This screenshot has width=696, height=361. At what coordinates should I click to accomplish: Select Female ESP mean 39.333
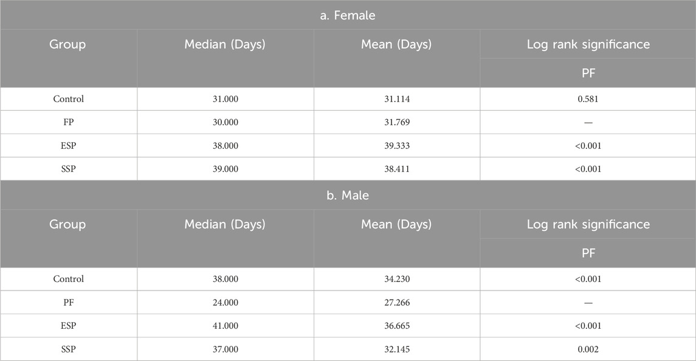pyautogui.click(x=397, y=146)
